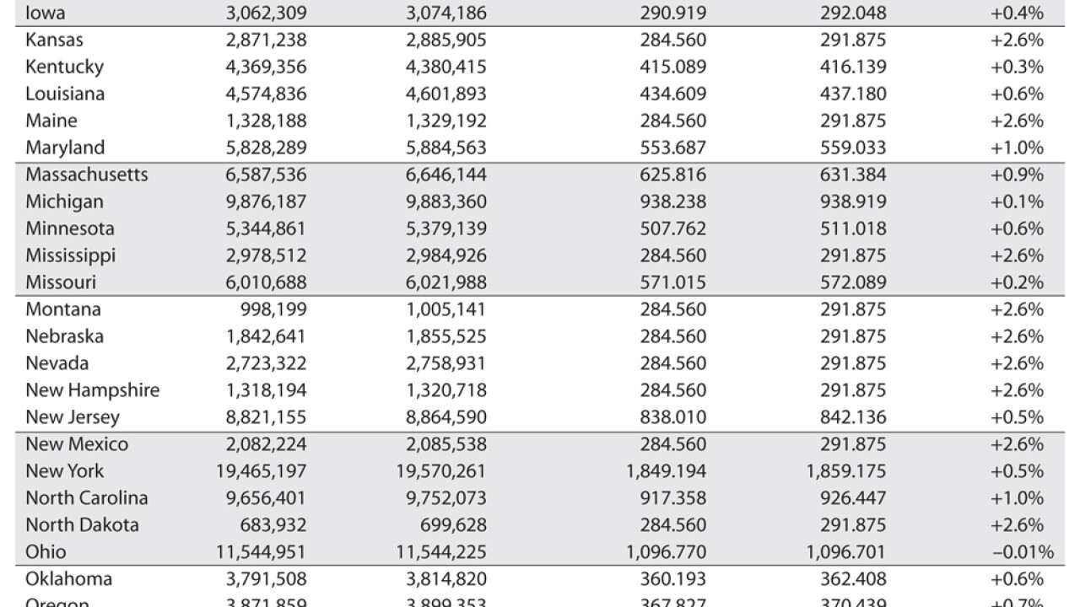The width and height of the screenshot is (1080, 607).
Task: Click the Mississippi state name
Action: coord(70,255)
